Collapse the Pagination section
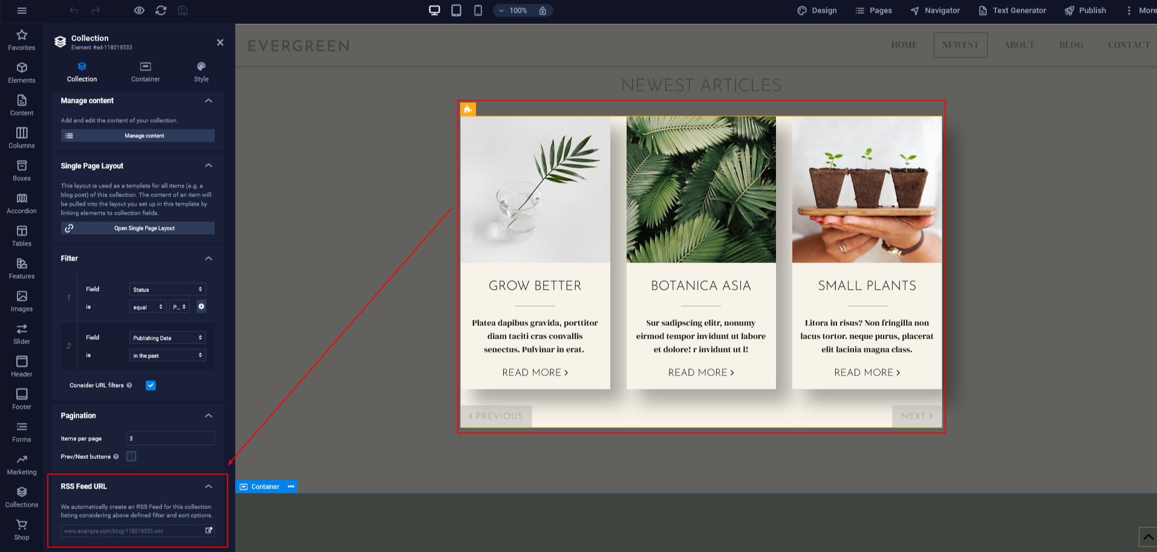Image resolution: width=1157 pixels, height=552 pixels. point(209,415)
